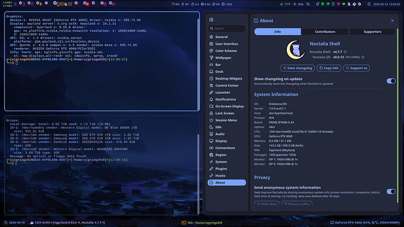Click the 36° temperature indicator in top bar
The width and height of the screenshot is (404, 227).
tap(185, 4)
